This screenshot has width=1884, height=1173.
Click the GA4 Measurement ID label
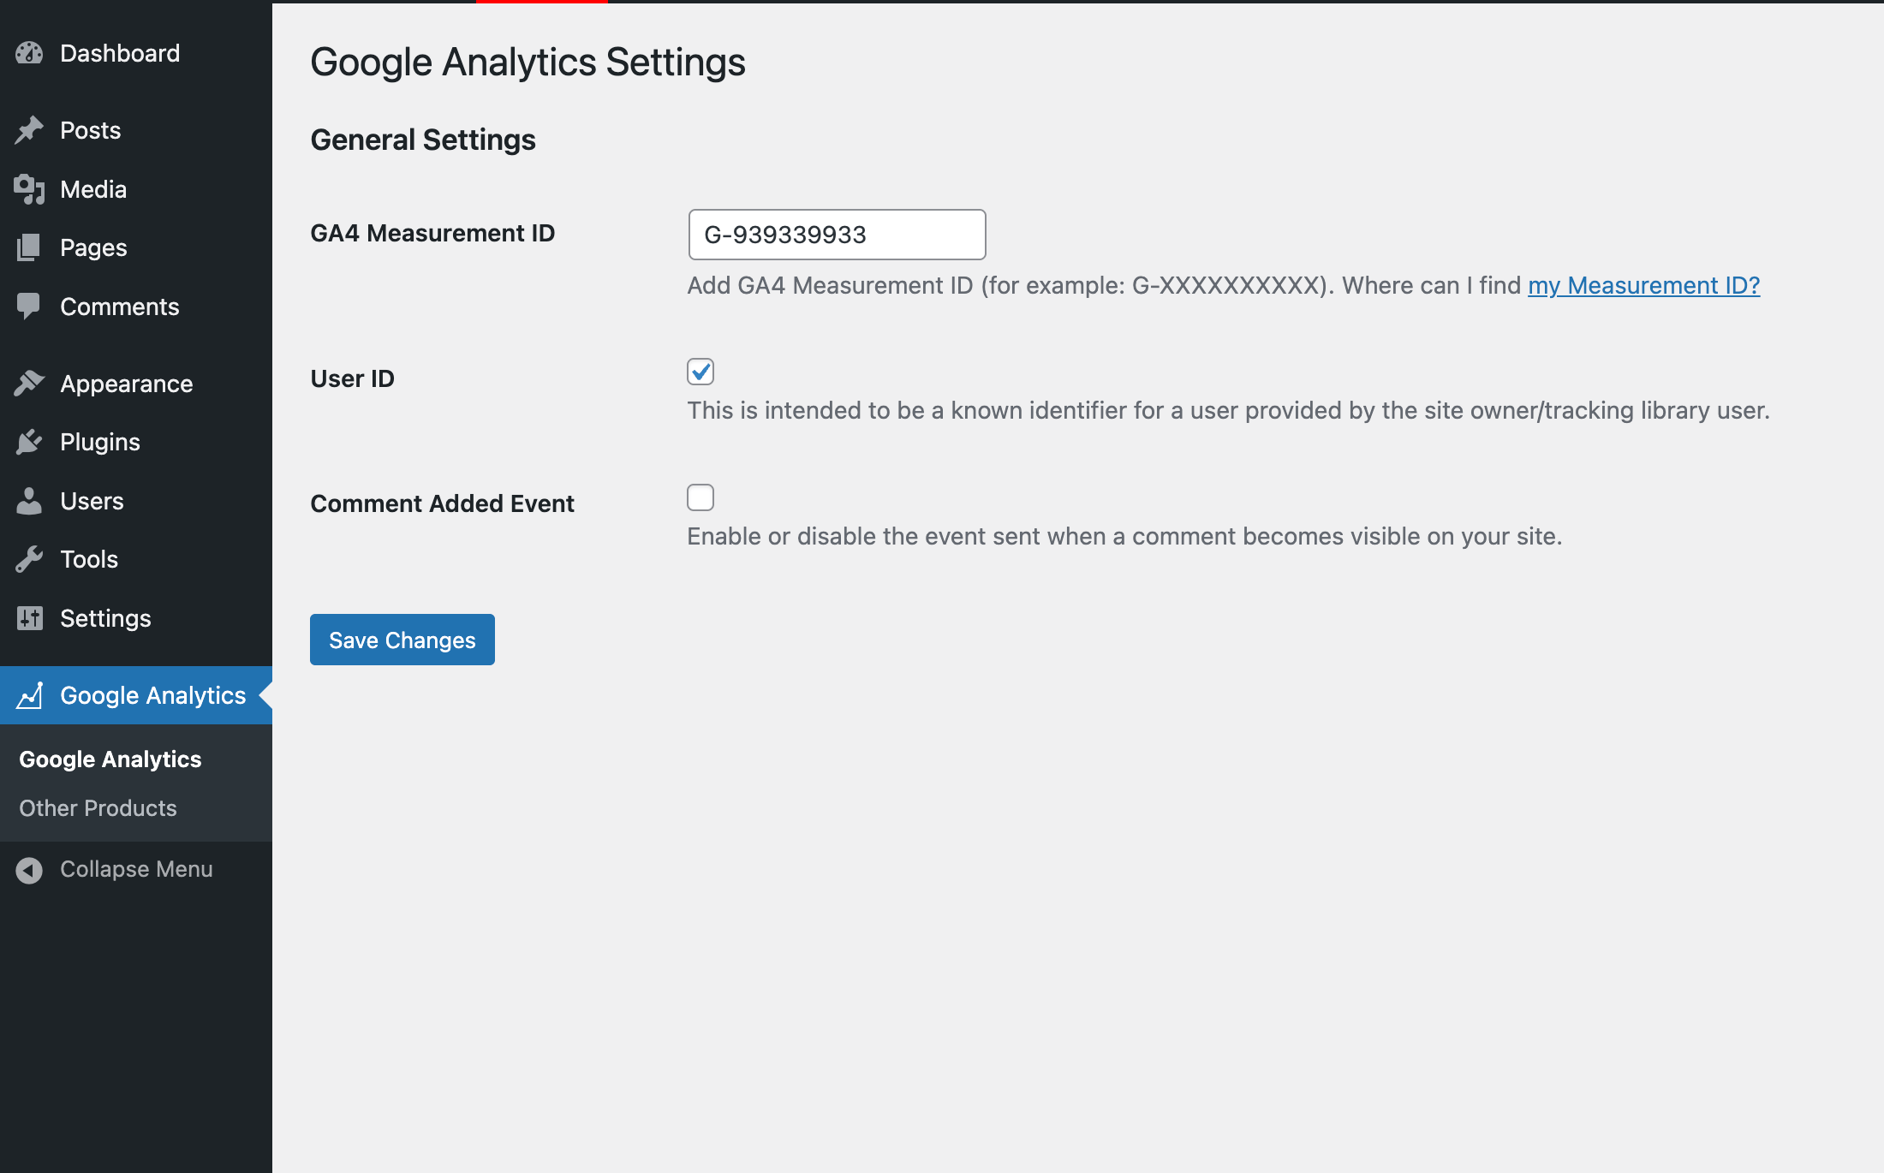(x=432, y=233)
